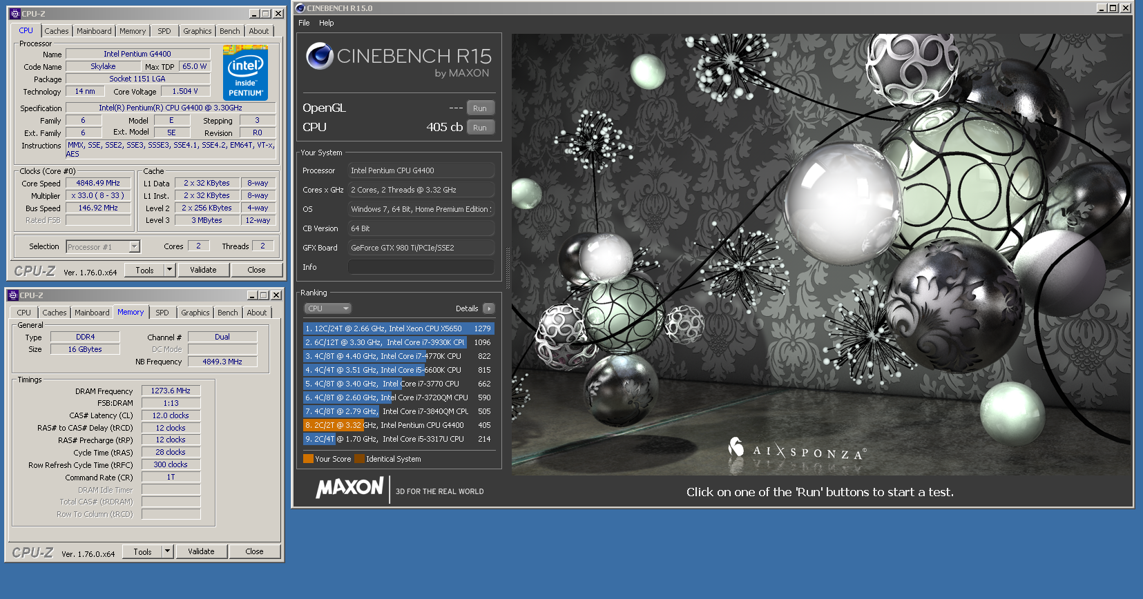Click the CPU-Z title bar icon in bottom window
The image size is (1143, 599).
tap(13, 295)
